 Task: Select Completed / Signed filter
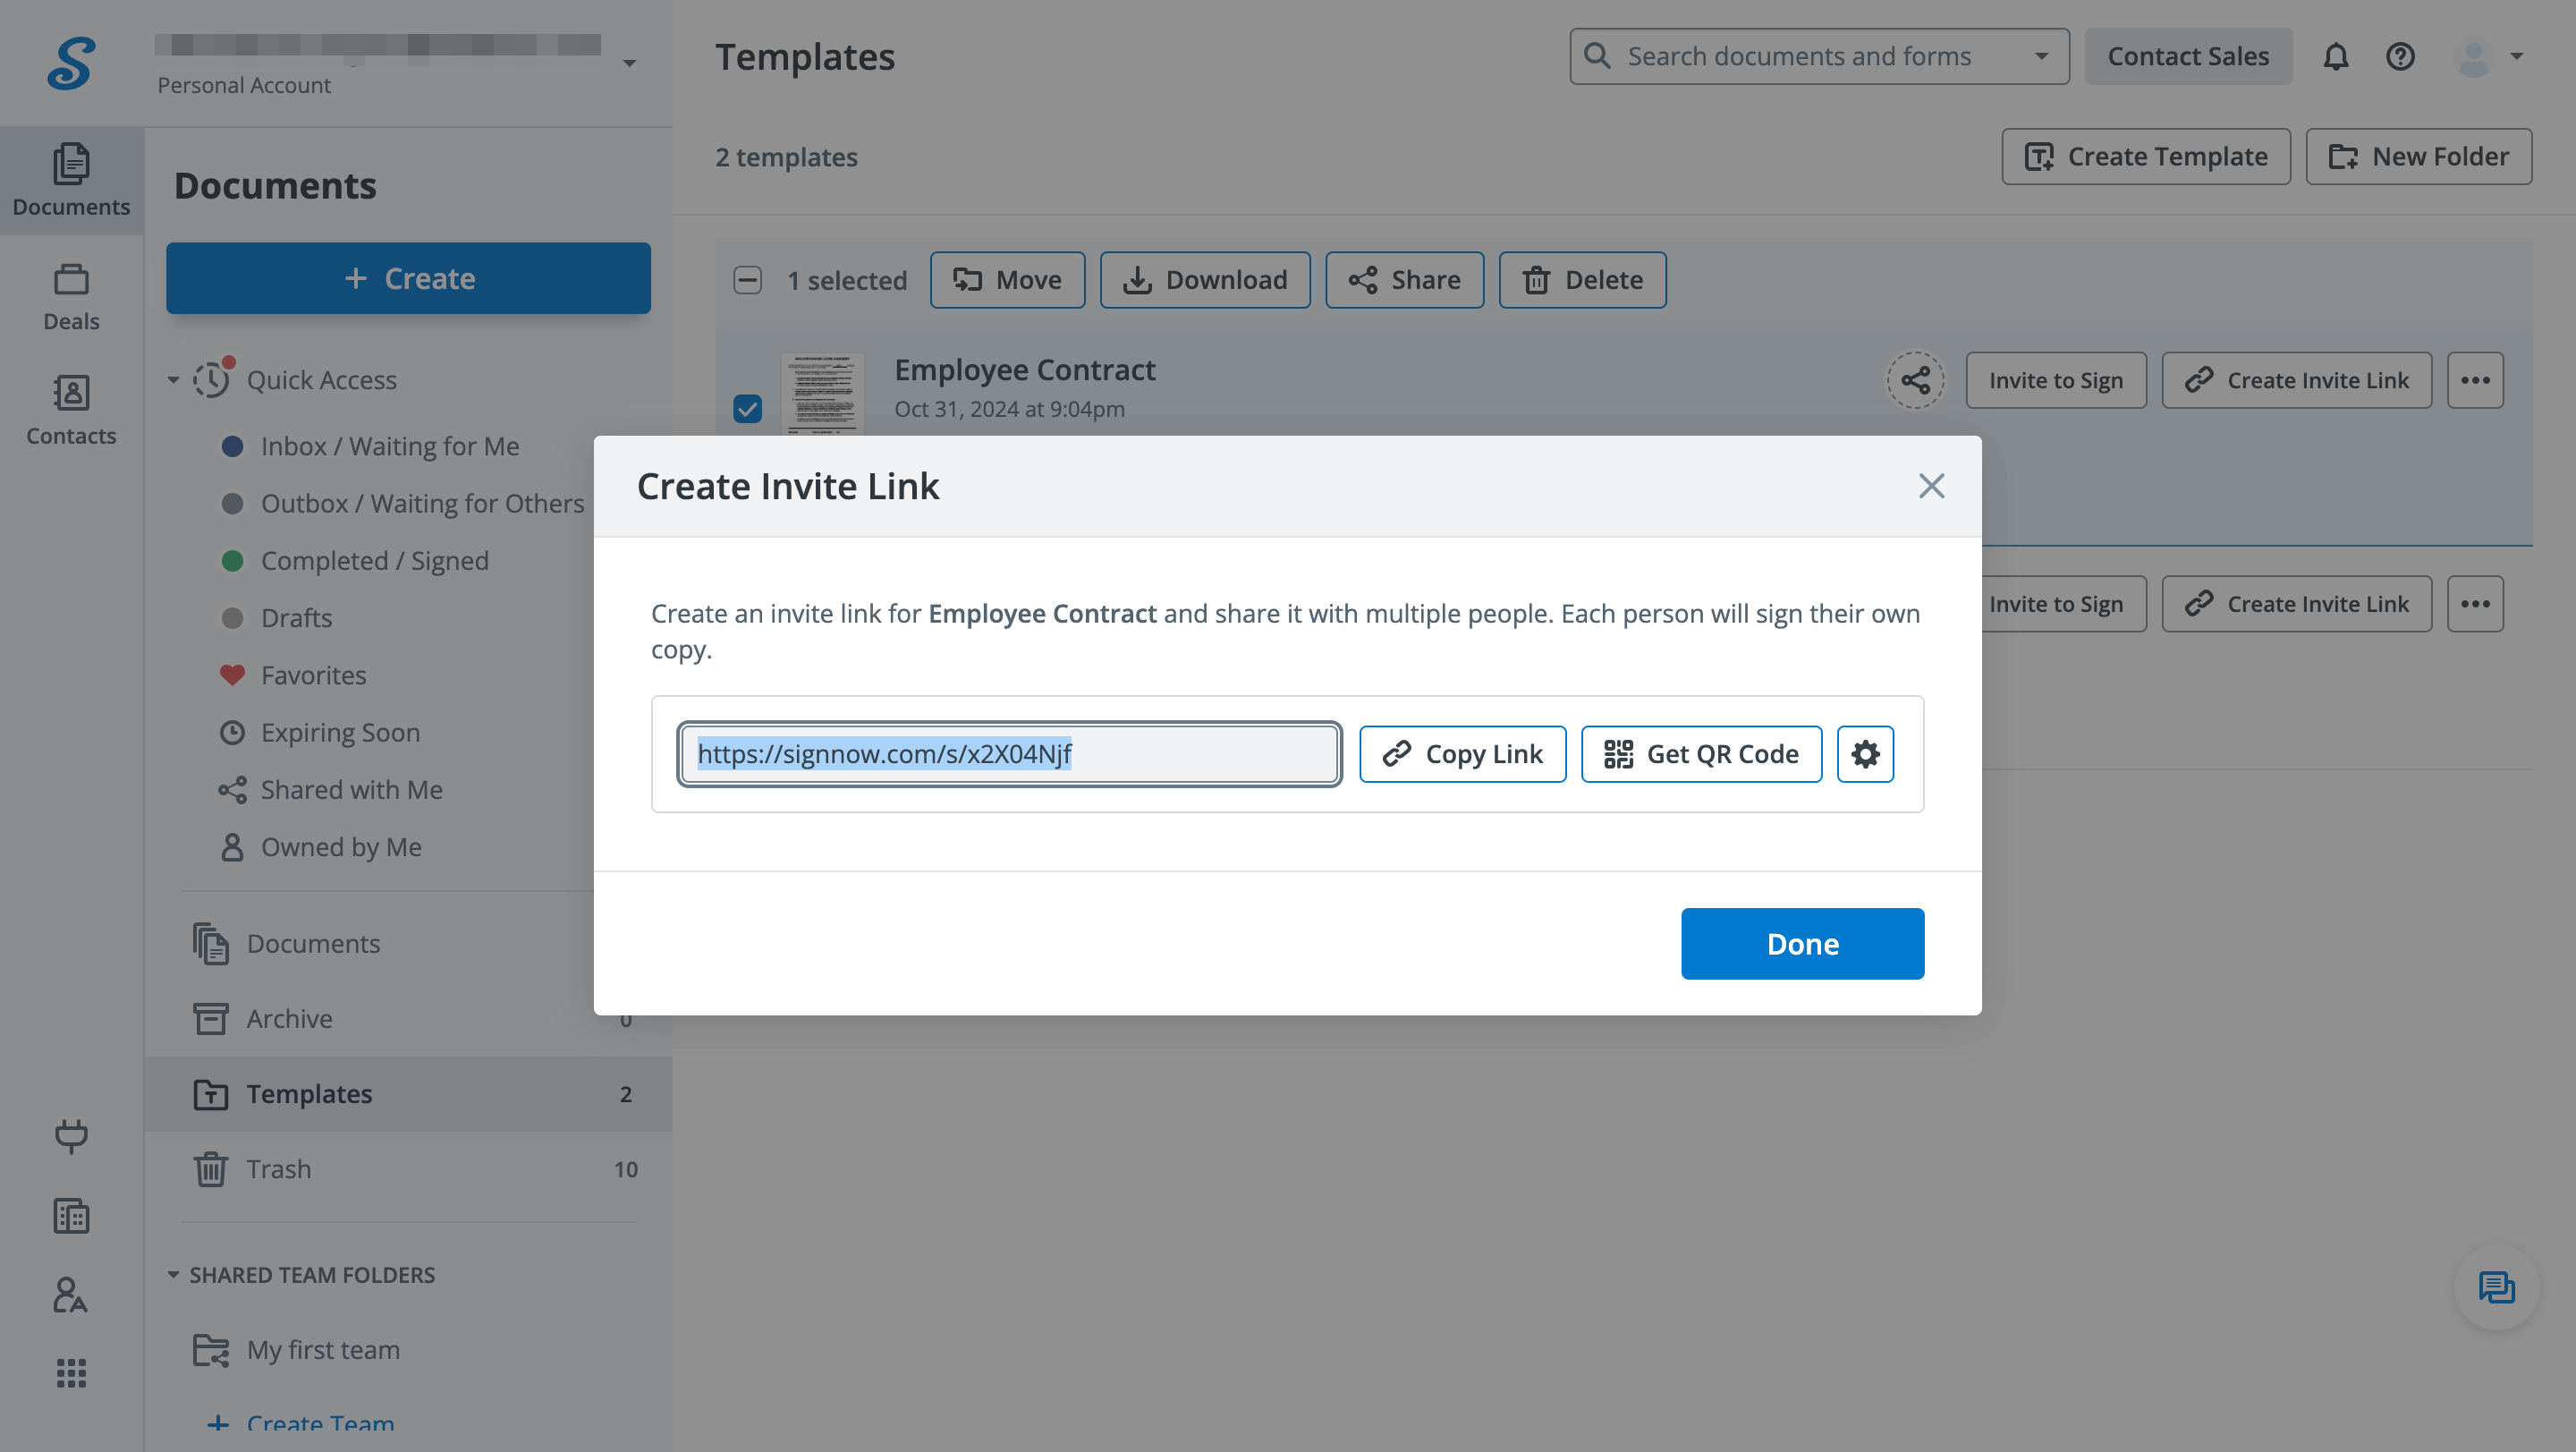pyautogui.click(x=374, y=561)
